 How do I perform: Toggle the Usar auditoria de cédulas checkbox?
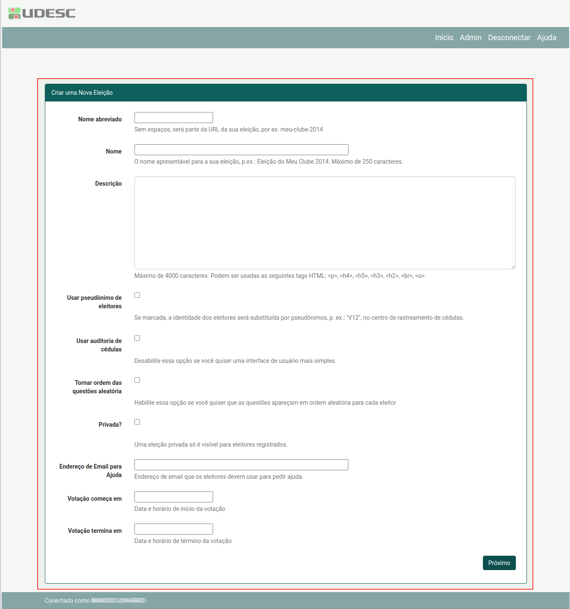[137, 338]
